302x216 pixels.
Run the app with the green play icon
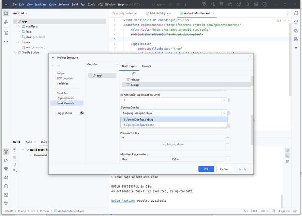click(171, 4)
